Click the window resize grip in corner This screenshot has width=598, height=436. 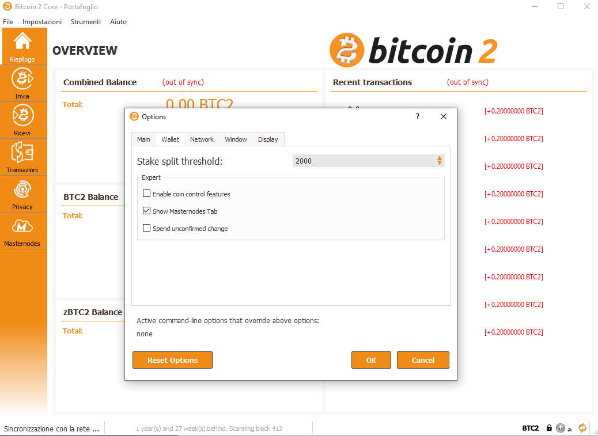coord(595,433)
